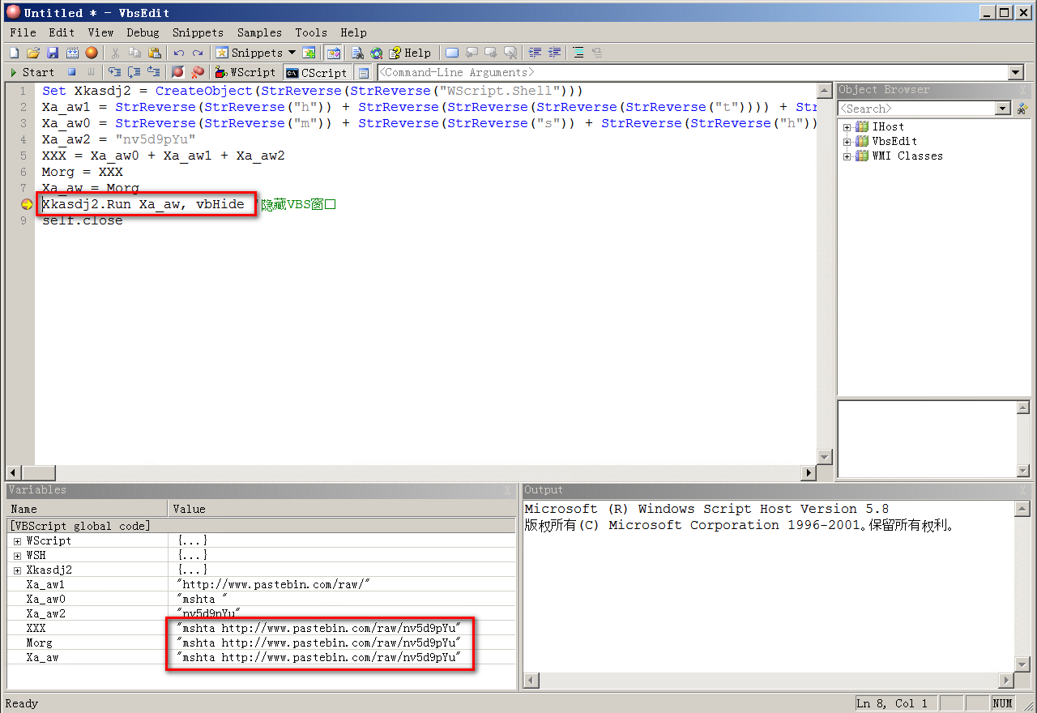Click the outdent lines icon
Screen dimensions: 1037x713
click(555, 53)
